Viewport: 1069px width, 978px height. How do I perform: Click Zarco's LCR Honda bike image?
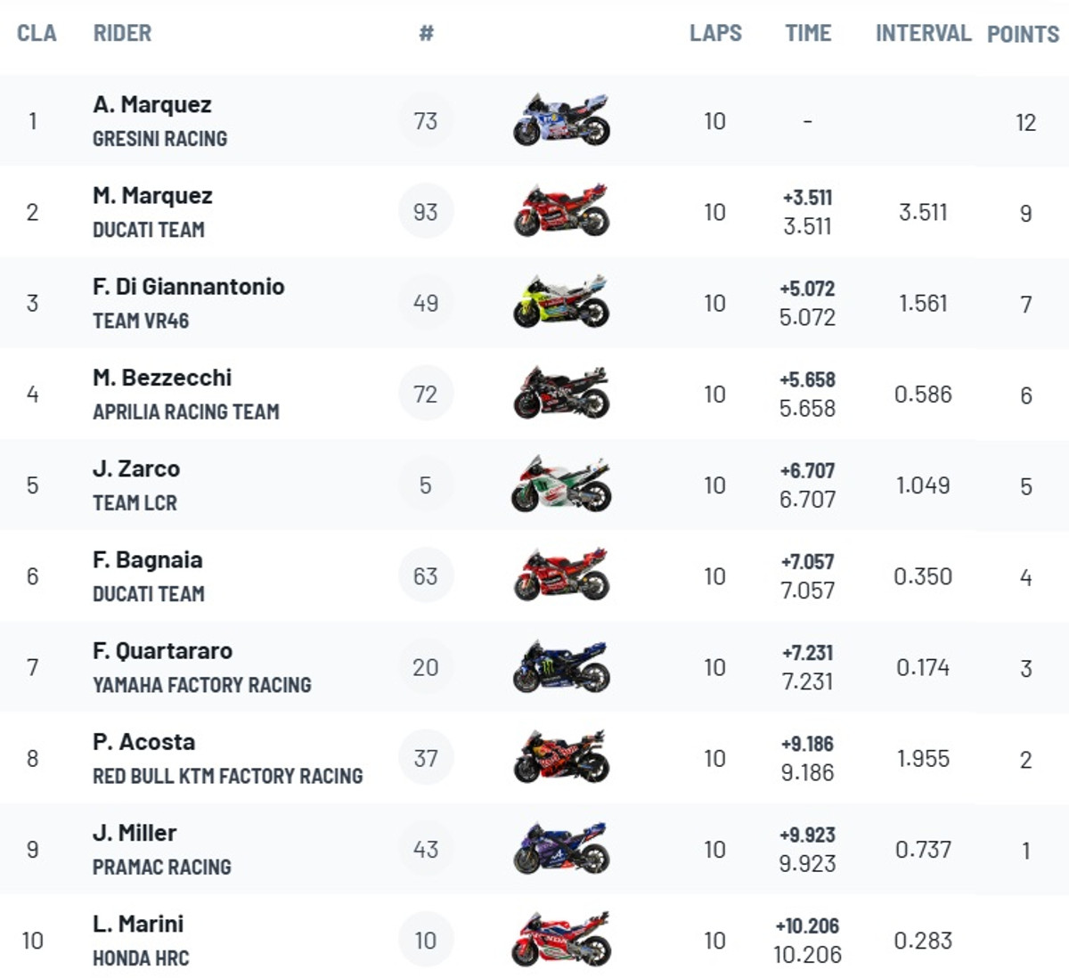pyautogui.click(x=561, y=485)
